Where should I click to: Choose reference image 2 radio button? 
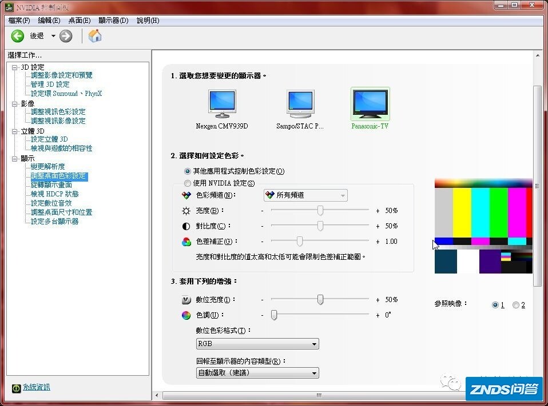516,305
